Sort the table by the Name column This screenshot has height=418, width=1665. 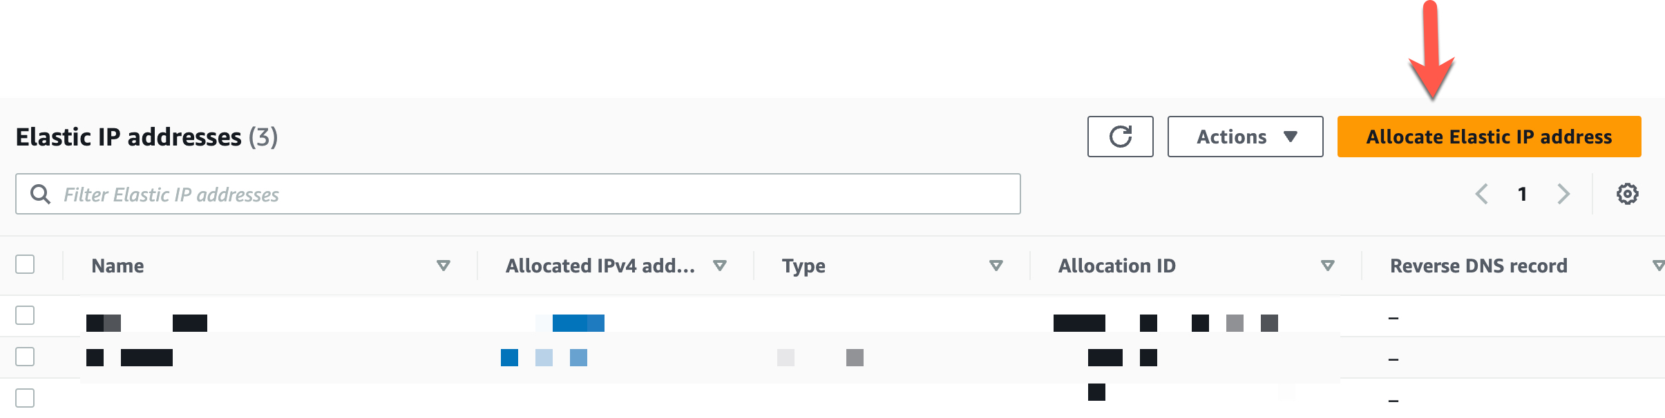pyautogui.click(x=119, y=265)
